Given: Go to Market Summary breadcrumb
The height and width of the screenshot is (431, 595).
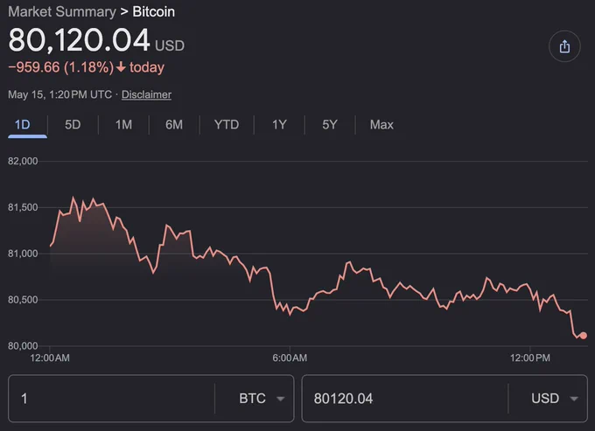Looking at the screenshot, I should (62, 11).
